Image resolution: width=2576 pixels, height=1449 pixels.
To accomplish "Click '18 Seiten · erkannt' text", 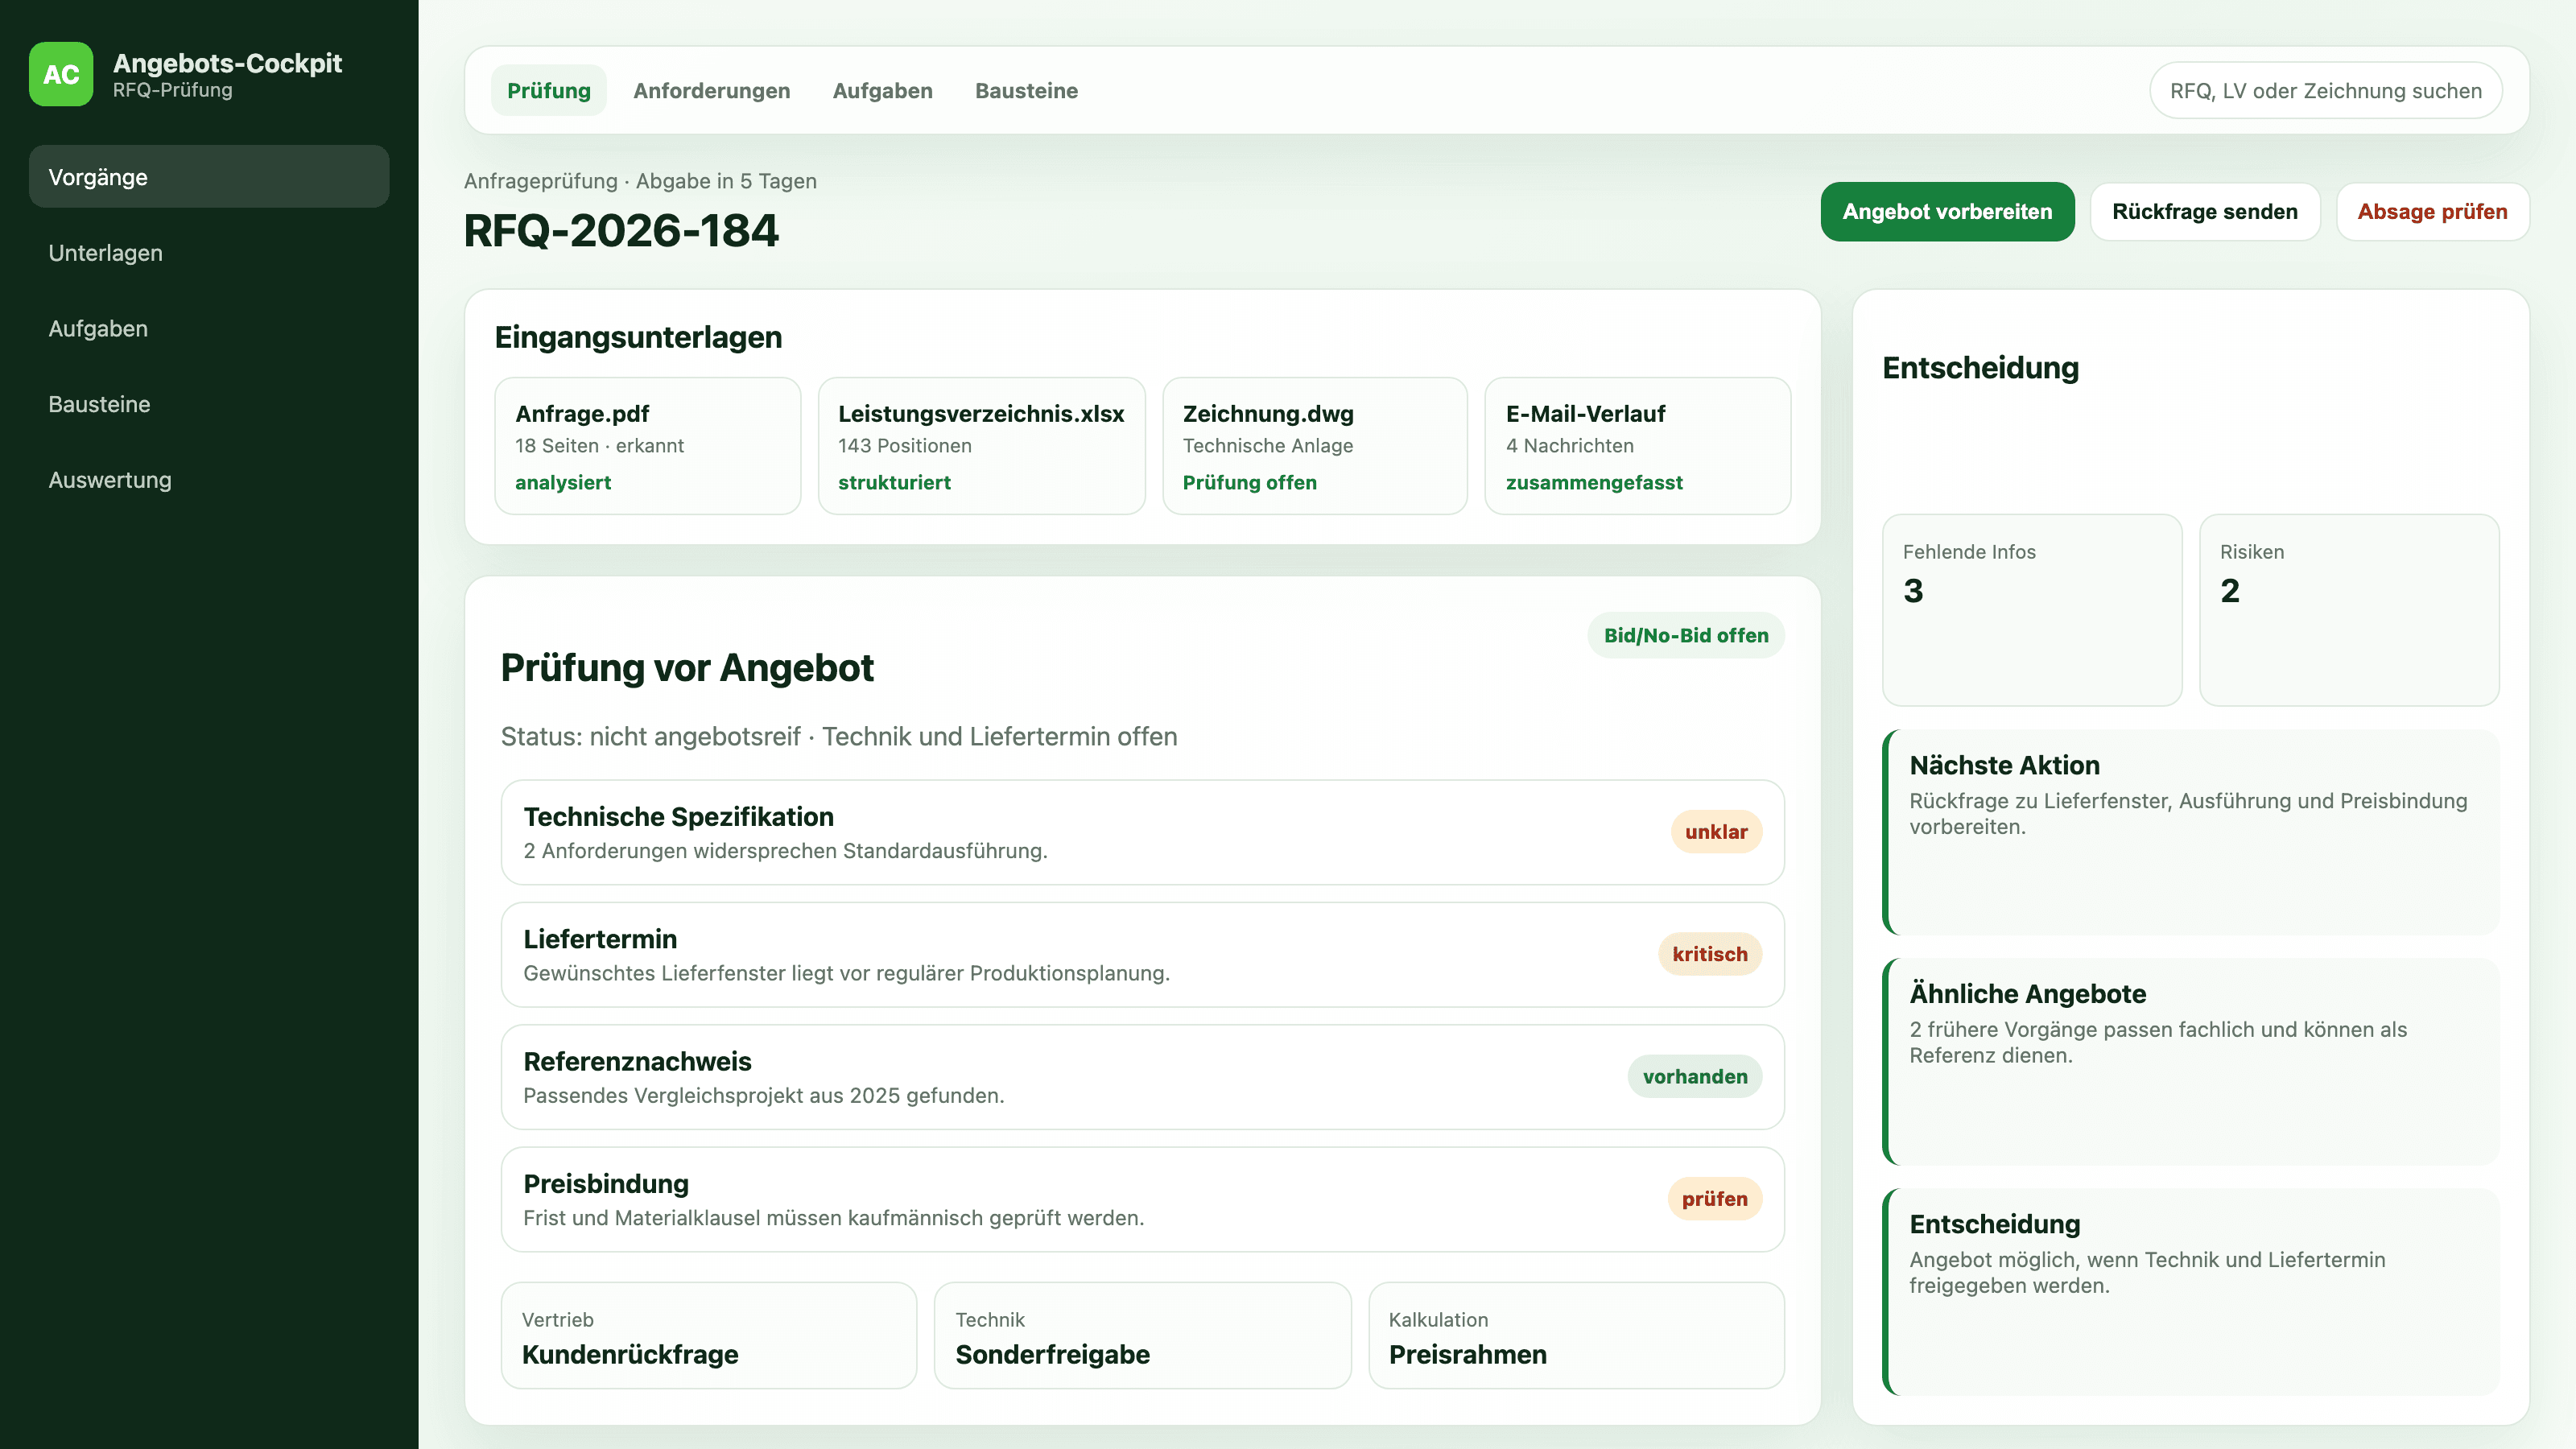I will [x=599, y=445].
